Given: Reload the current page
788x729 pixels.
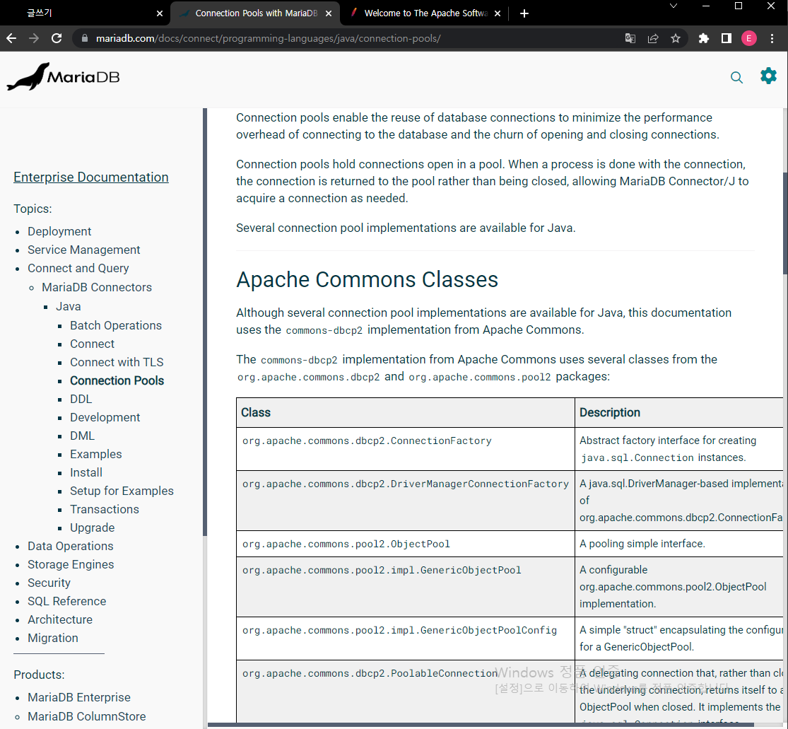Looking at the screenshot, I should [57, 38].
